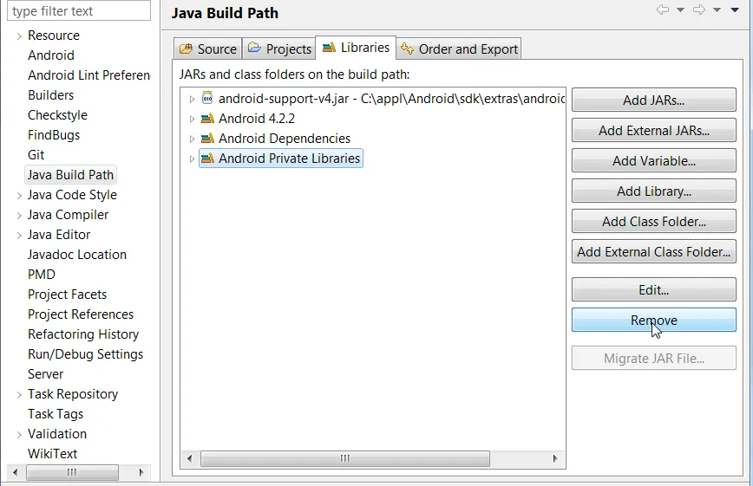Click the Add Library button

[x=653, y=191]
